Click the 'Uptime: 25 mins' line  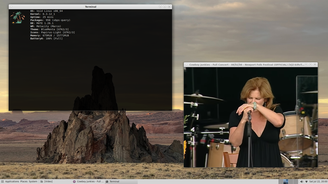tap(42, 17)
